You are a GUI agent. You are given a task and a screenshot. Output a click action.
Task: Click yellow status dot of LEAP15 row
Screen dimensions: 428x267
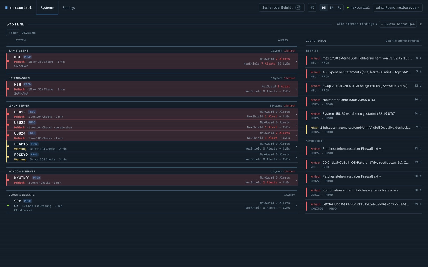click(8, 146)
